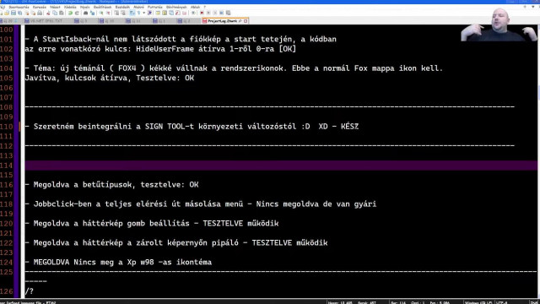Close the ProjectLog tab with its red X
Screen dimensions: 540x304
(x=246, y=21)
